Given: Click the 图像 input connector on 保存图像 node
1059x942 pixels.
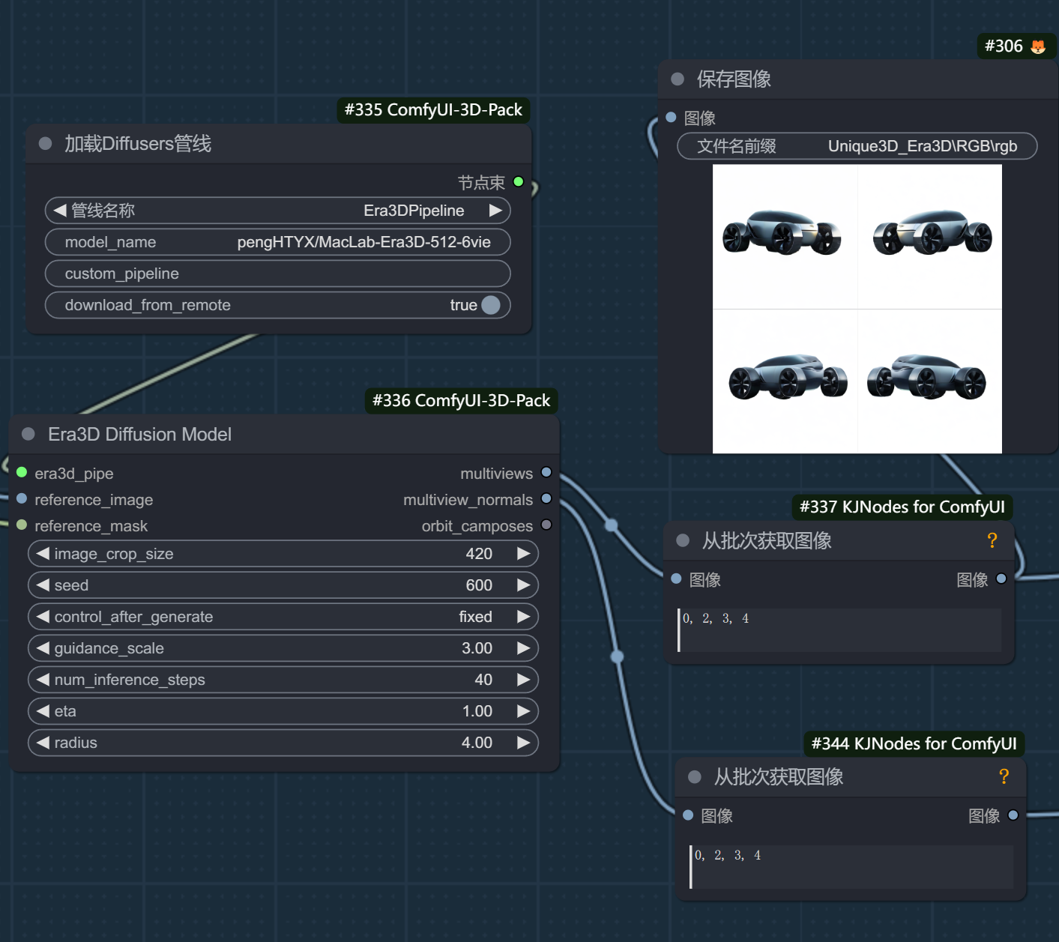Looking at the screenshot, I should click(x=671, y=118).
